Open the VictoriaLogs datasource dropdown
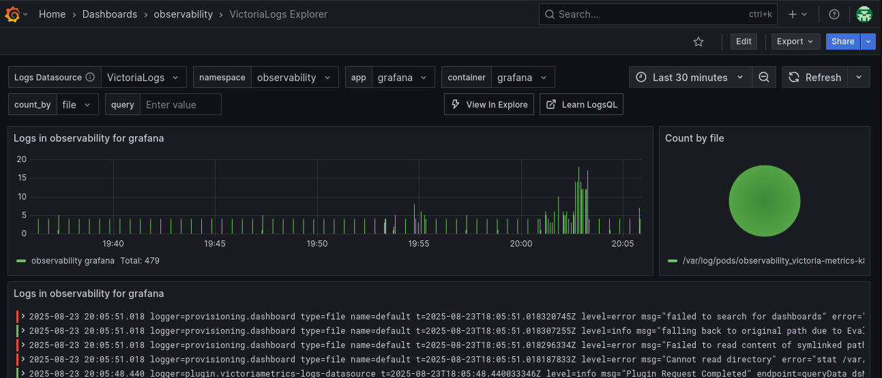The width and height of the screenshot is (882, 378). click(x=144, y=78)
